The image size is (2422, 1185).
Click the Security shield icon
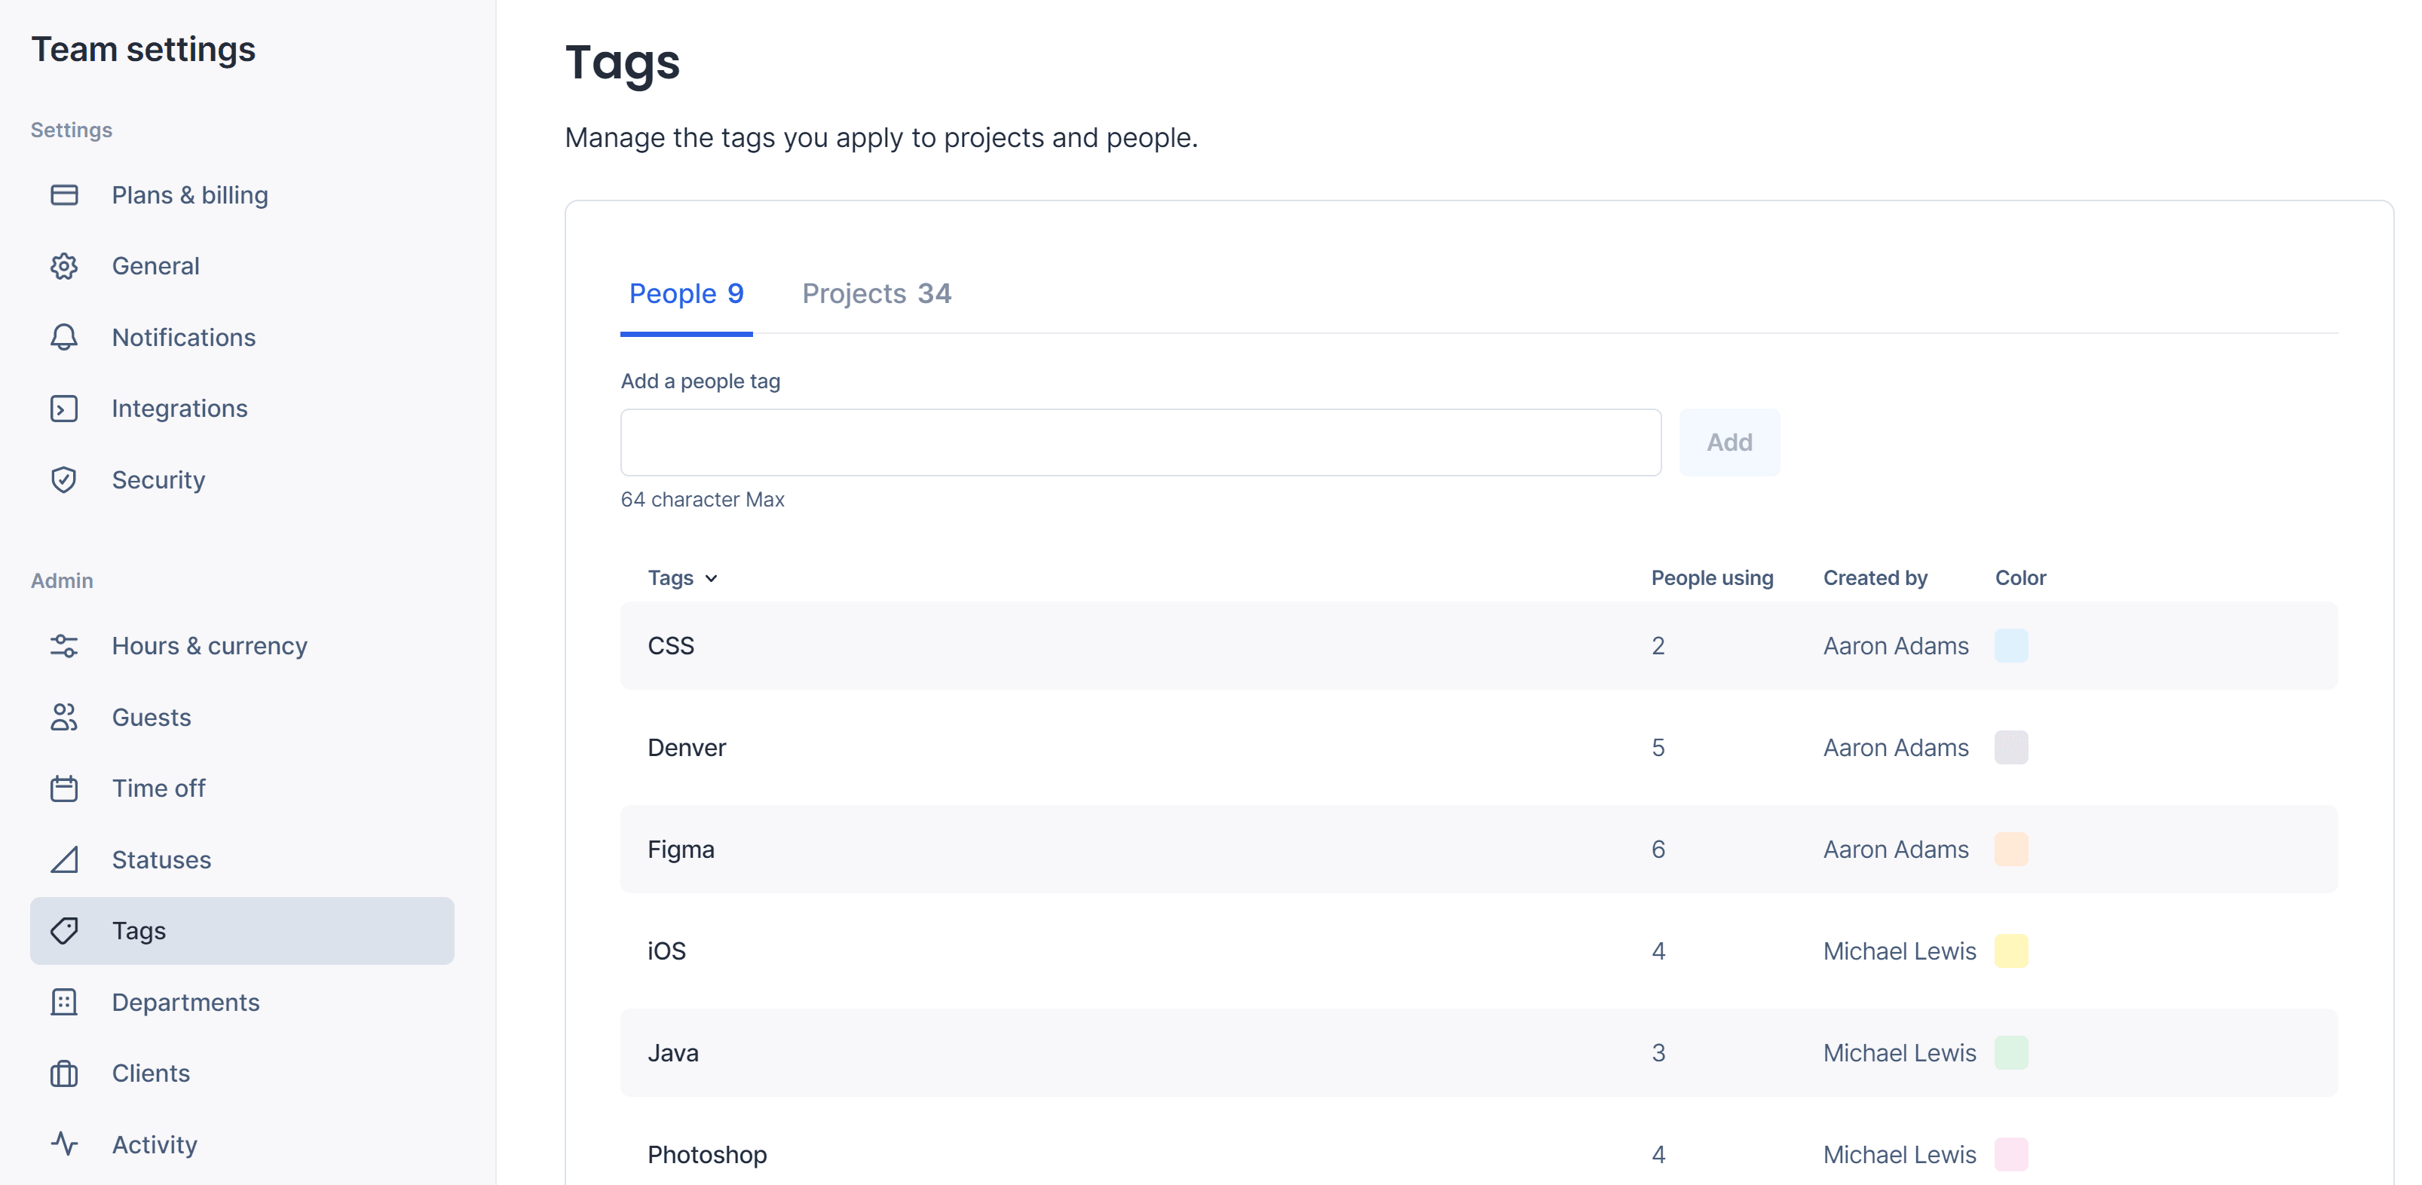coord(64,479)
